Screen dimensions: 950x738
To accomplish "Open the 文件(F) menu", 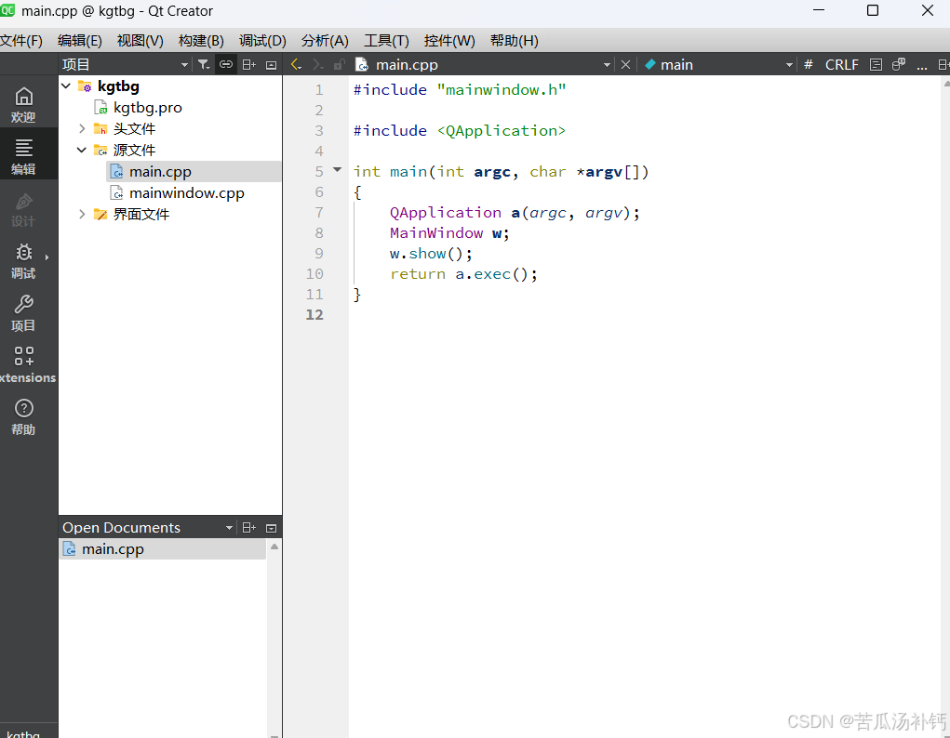I will (21, 41).
